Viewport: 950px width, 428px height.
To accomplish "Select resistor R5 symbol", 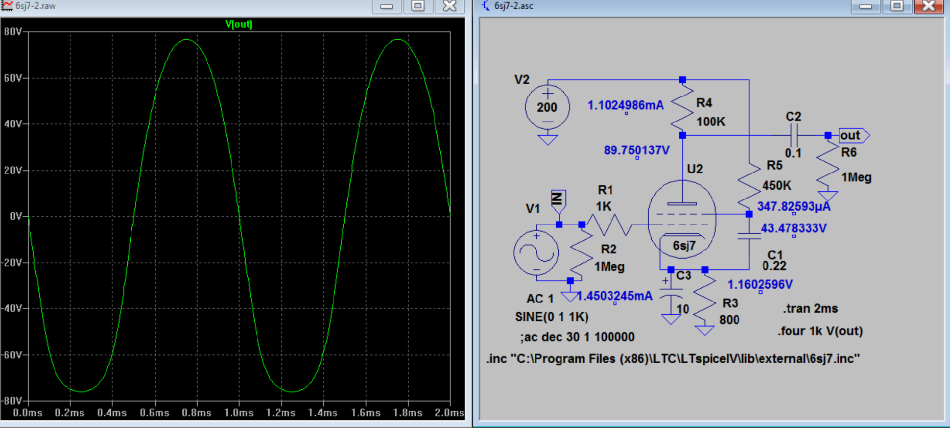I will pyautogui.click(x=749, y=187).
